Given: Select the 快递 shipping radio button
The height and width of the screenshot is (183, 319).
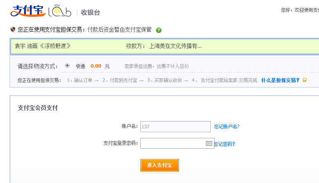Looking at the screenshot, I should 67,66.
